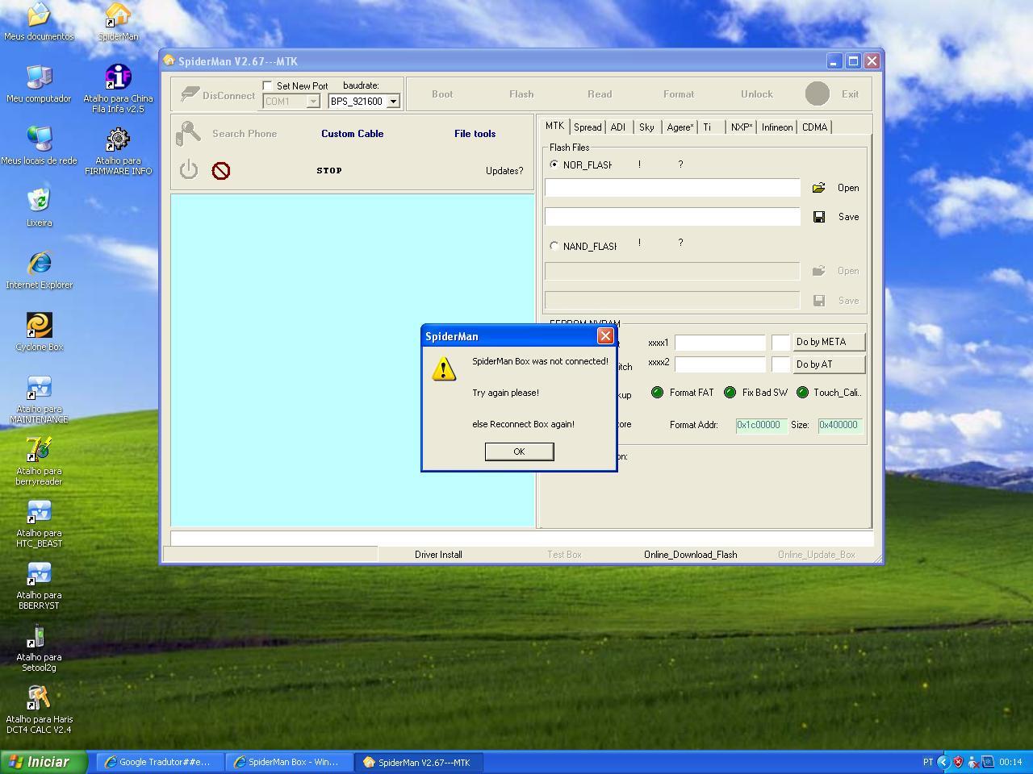The width and height of the screenshot is (1033, 774).
Task: Click the Windows Iniciar start button
Action: (x=44, y=762)
